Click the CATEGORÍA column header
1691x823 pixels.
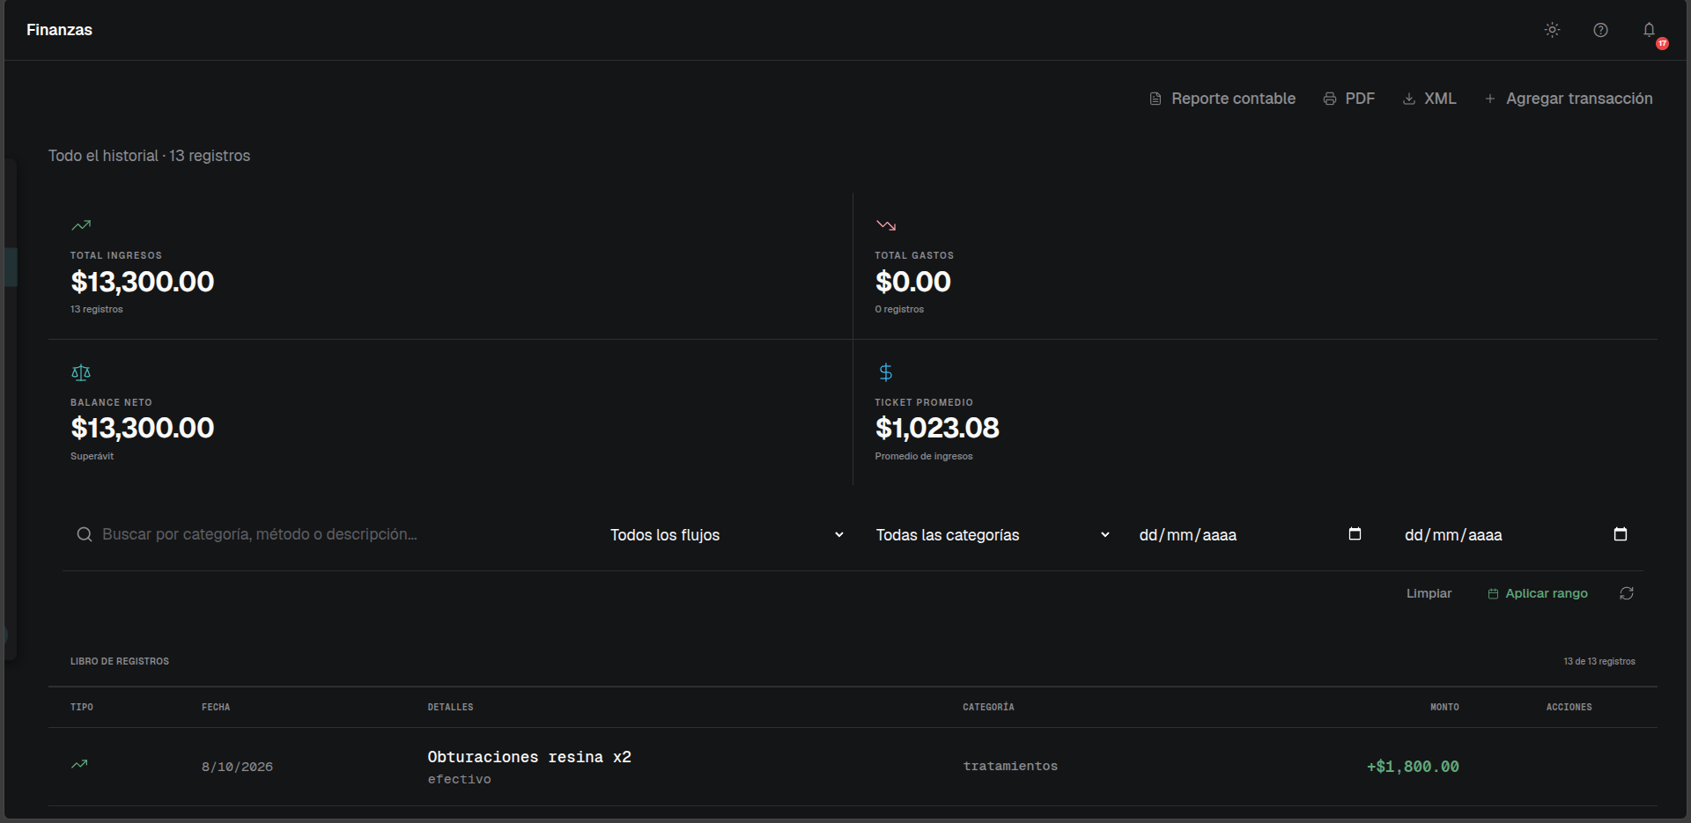click(988, 707)
